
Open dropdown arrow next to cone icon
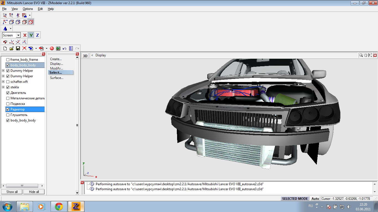[x=11, y=28]
